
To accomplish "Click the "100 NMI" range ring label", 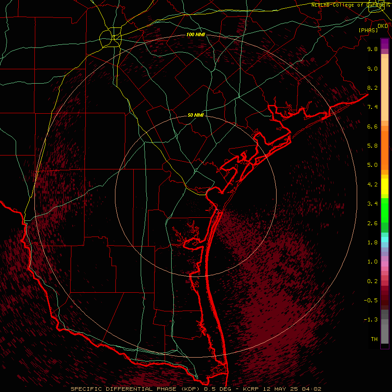I will (x=196, y=34).
